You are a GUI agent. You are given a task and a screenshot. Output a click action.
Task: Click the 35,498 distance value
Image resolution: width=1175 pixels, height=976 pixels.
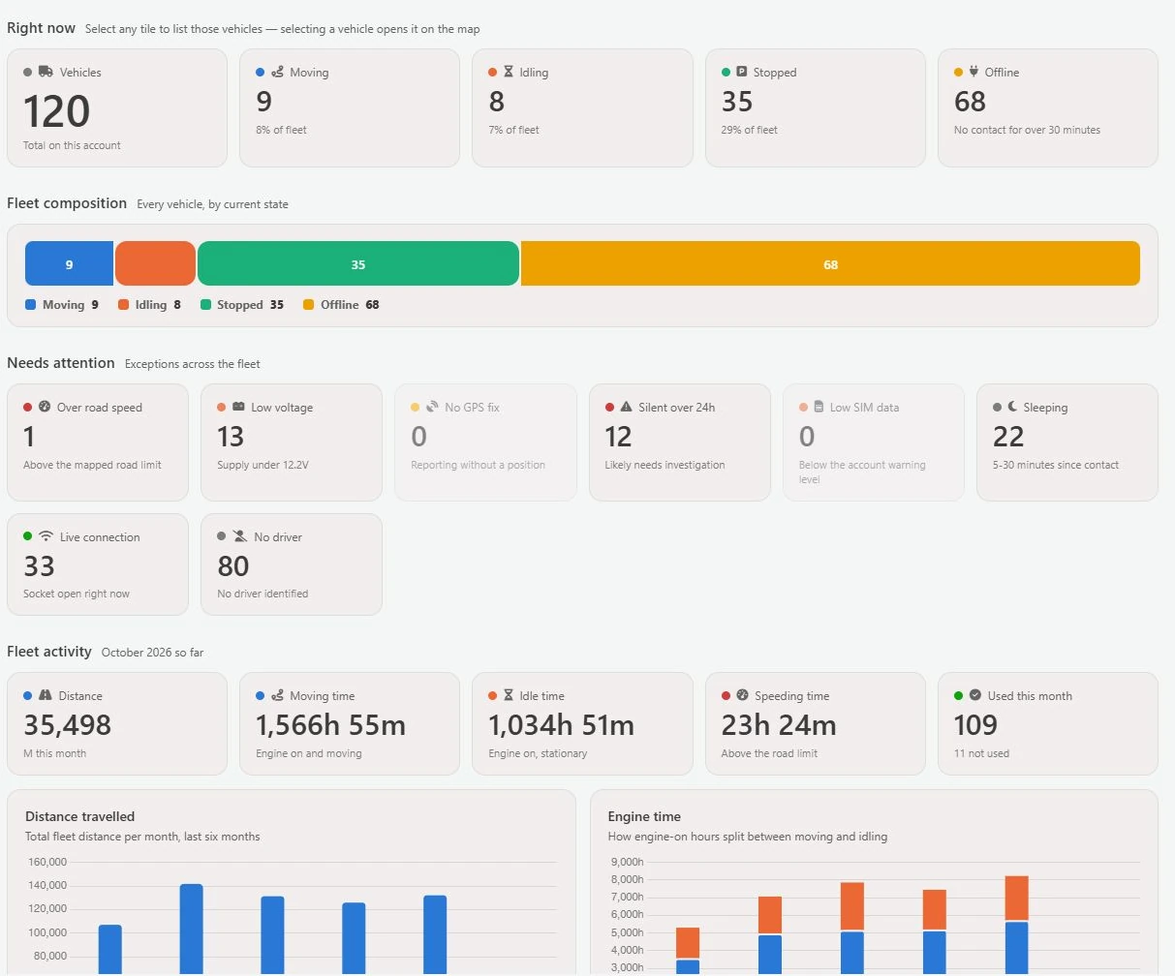[x=68, y=725]
